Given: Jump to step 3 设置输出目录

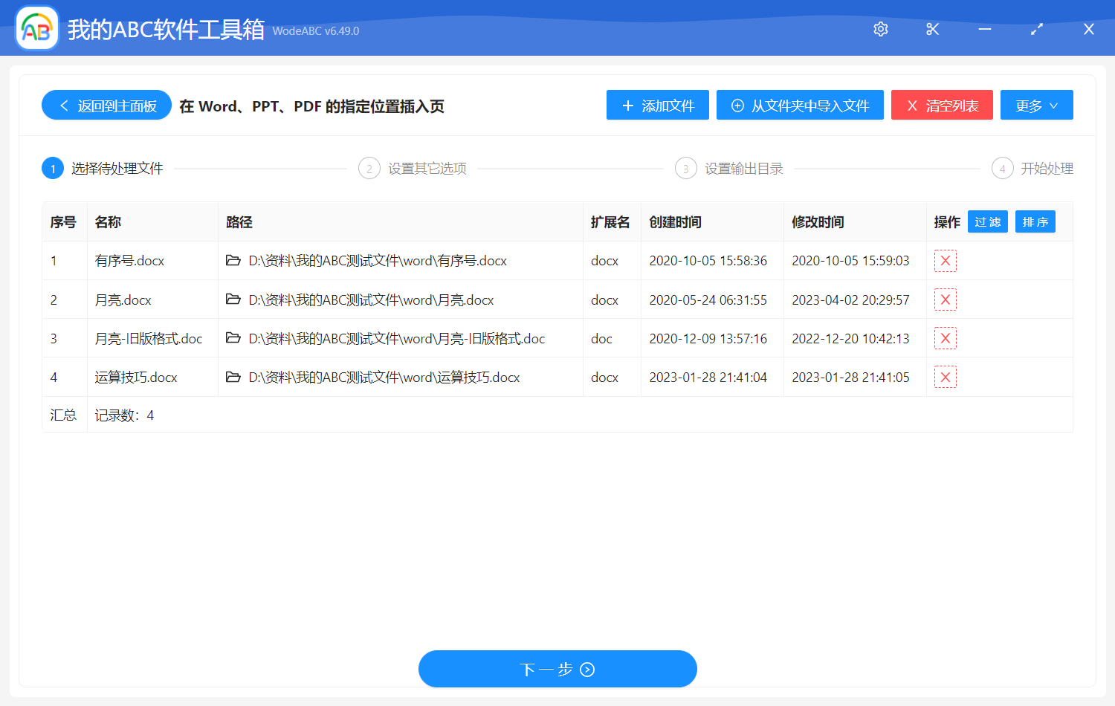Looking at the screenshot, I should [x=730, y=169].
